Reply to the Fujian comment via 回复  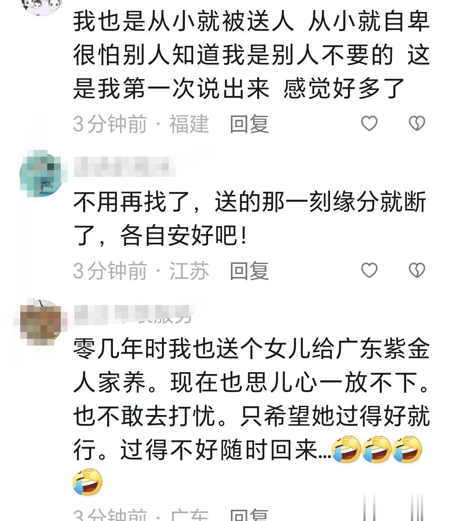249,124
